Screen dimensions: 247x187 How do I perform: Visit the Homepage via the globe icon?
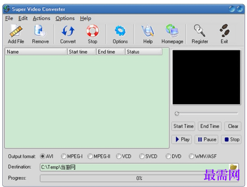pos(172,30)
